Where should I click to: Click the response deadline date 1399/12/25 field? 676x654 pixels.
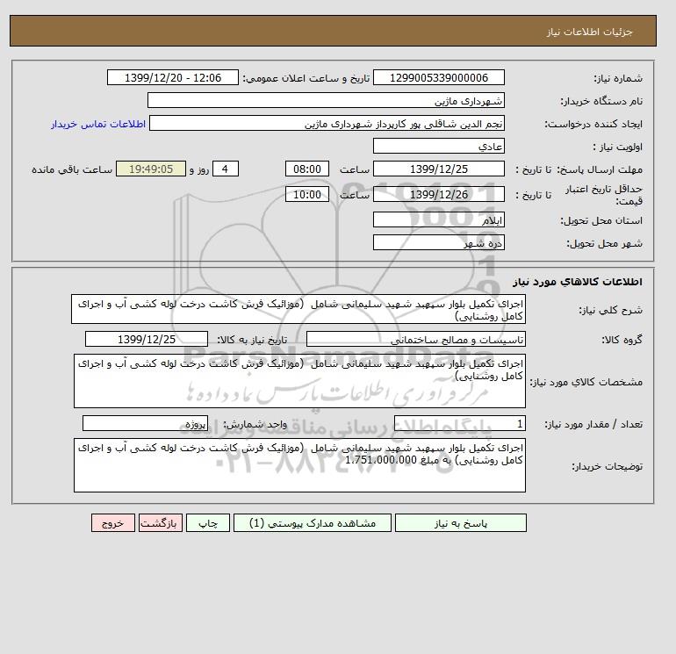pos(438,169)
